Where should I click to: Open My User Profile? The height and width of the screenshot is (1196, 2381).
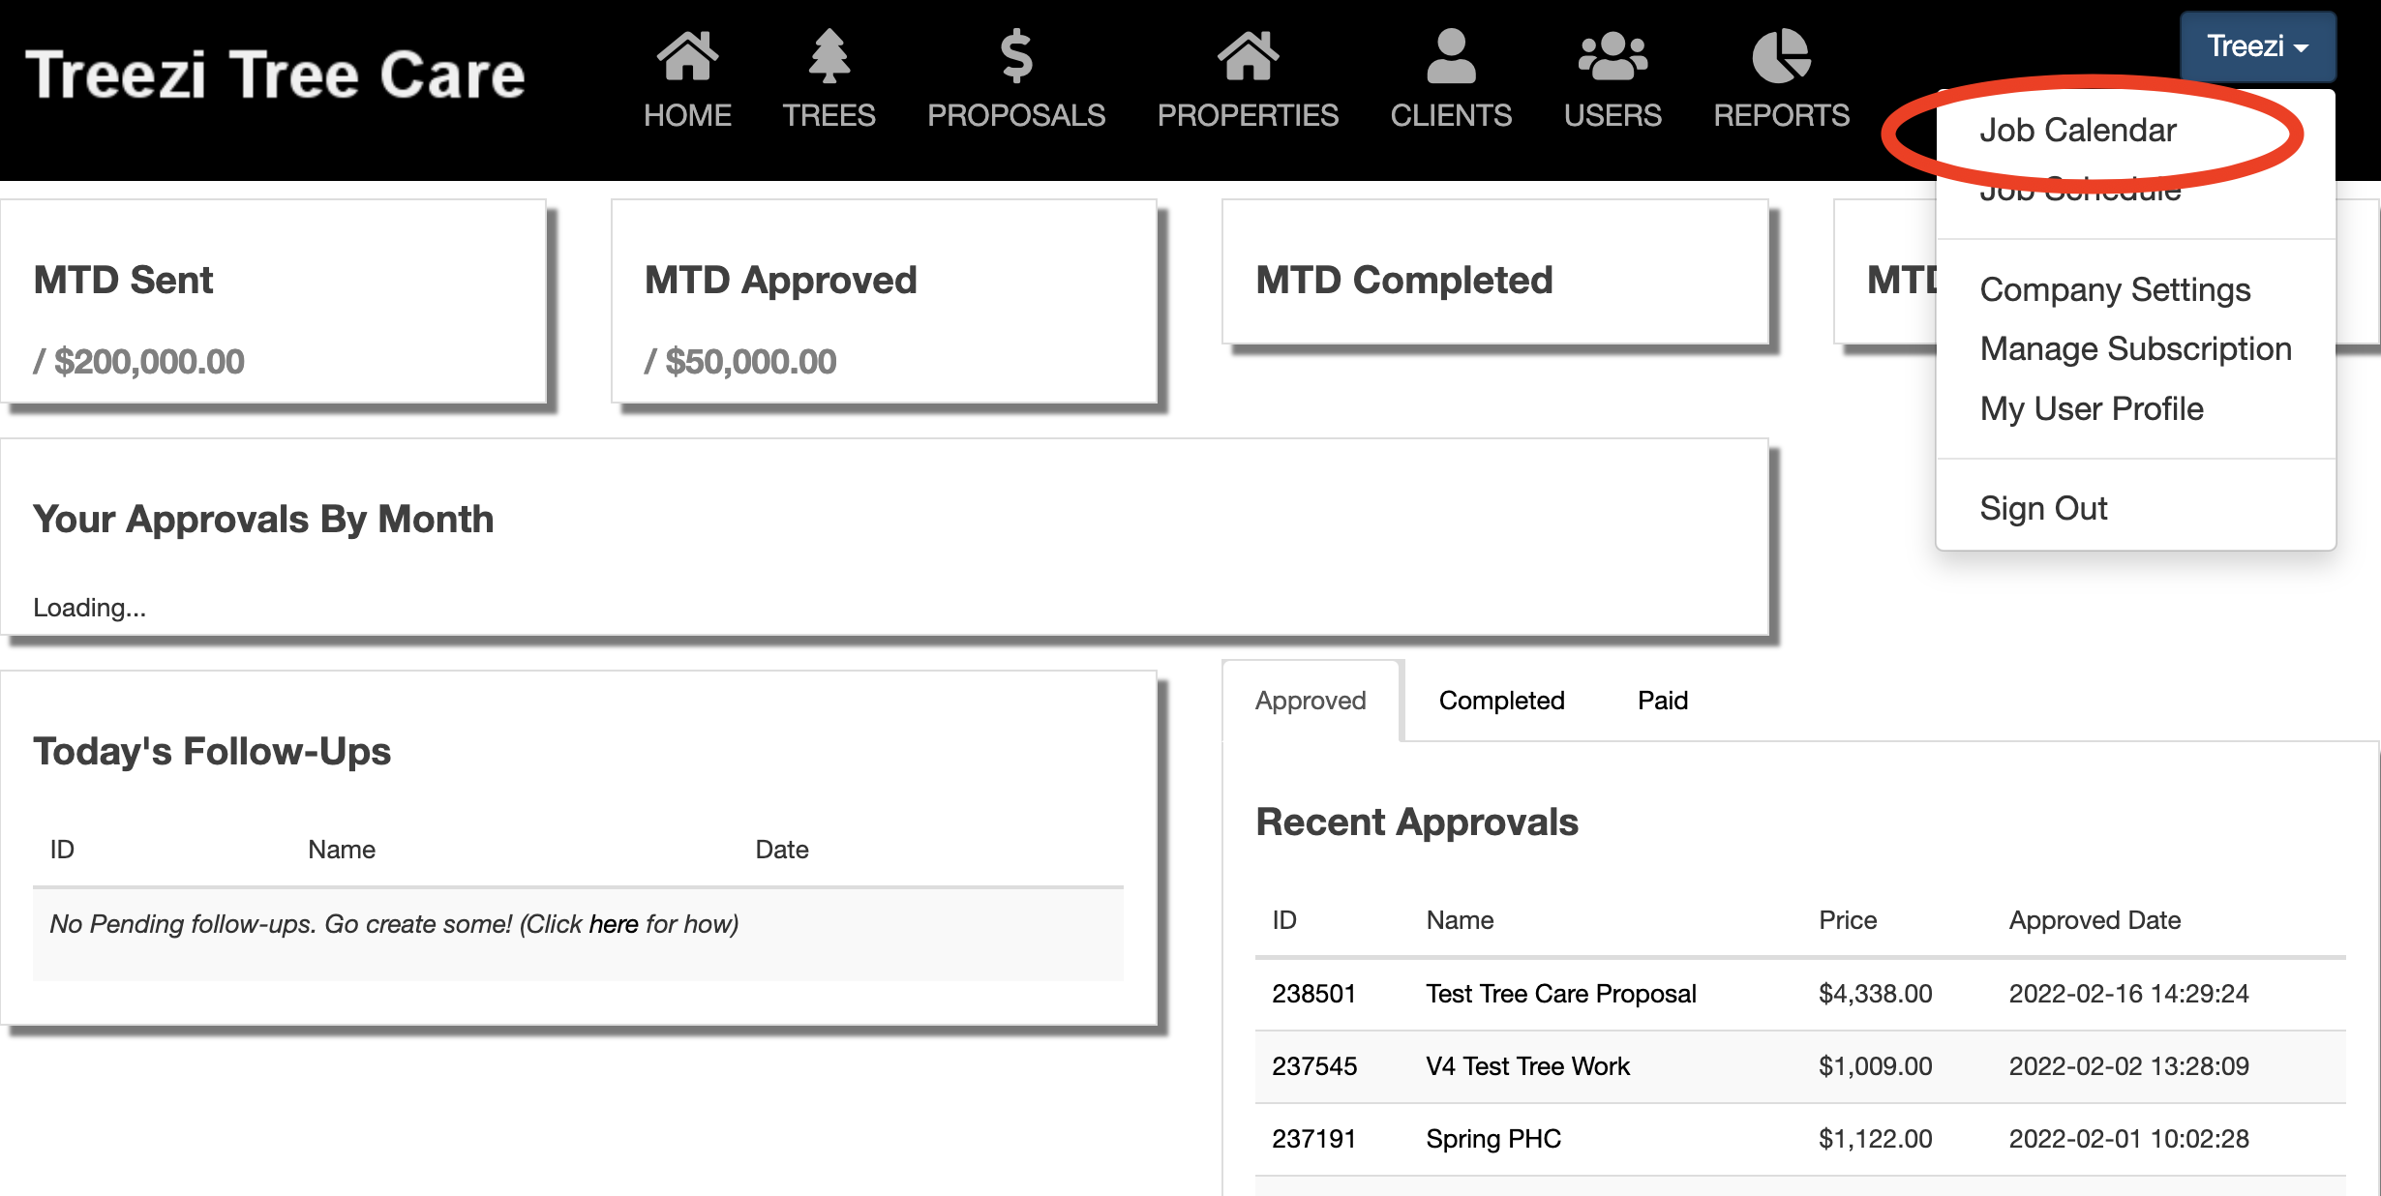click(2091, 408)
